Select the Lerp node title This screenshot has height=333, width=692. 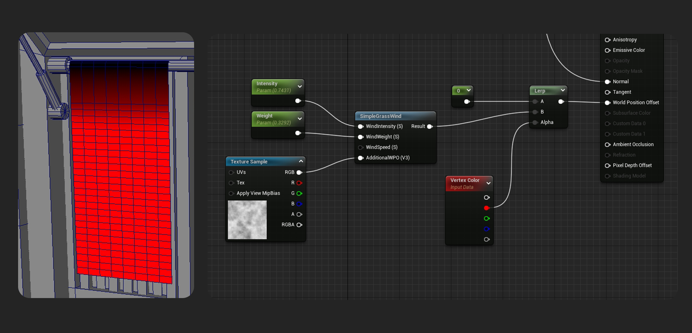[540, 91]
